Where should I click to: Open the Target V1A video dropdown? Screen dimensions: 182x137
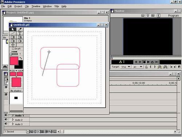click(x=126, y=67)
